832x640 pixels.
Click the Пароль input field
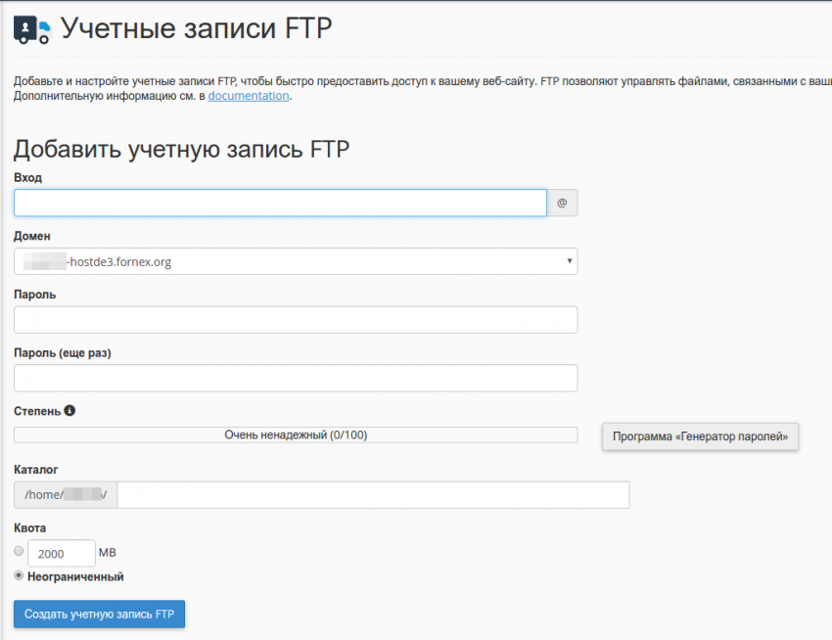tap(294, 319)
